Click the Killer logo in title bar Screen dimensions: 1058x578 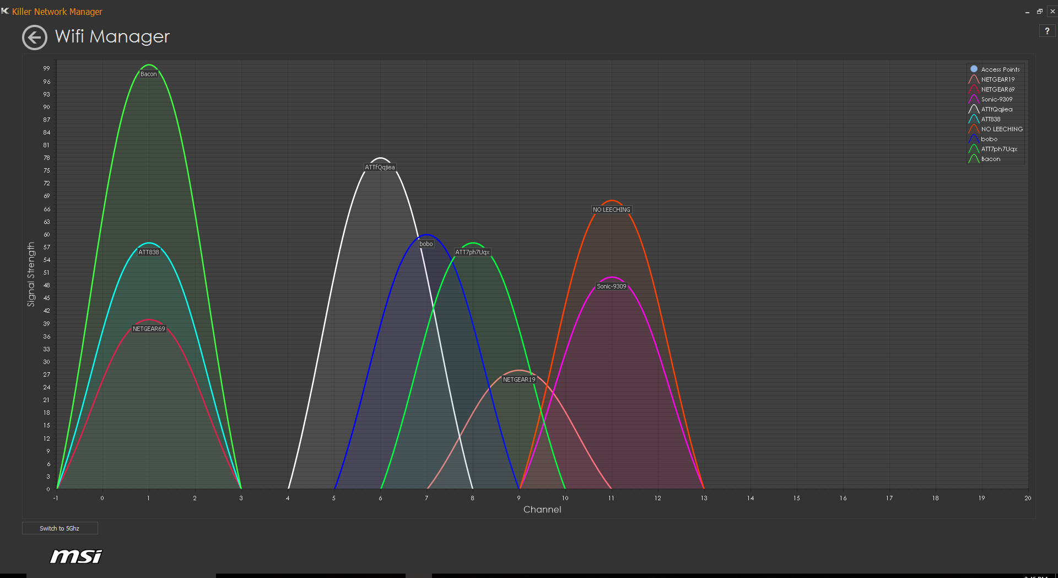tap(5, 11)
